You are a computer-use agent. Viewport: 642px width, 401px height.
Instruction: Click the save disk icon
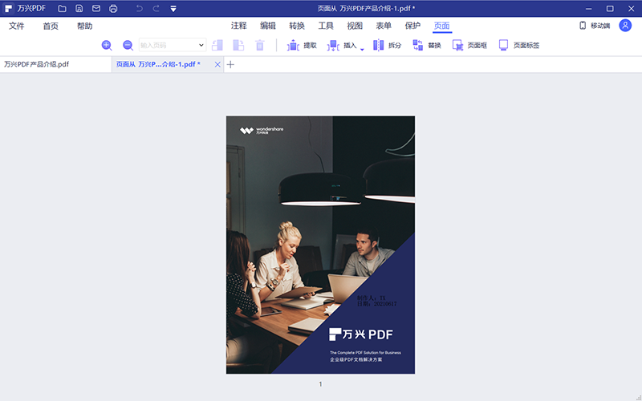[x=79, y=9]
